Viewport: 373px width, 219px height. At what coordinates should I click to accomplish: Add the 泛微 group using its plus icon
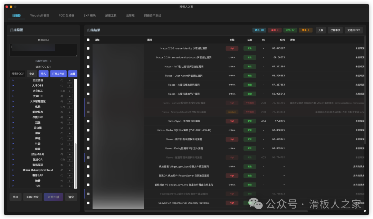click(x=70, y=123)
